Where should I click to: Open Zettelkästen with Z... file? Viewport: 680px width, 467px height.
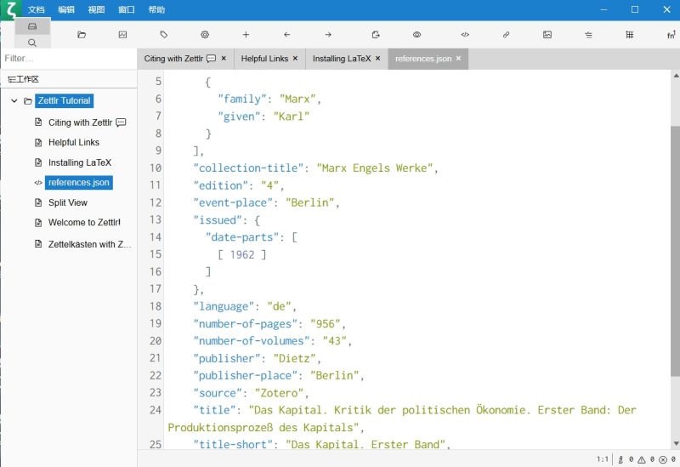[x=90, y=244]
